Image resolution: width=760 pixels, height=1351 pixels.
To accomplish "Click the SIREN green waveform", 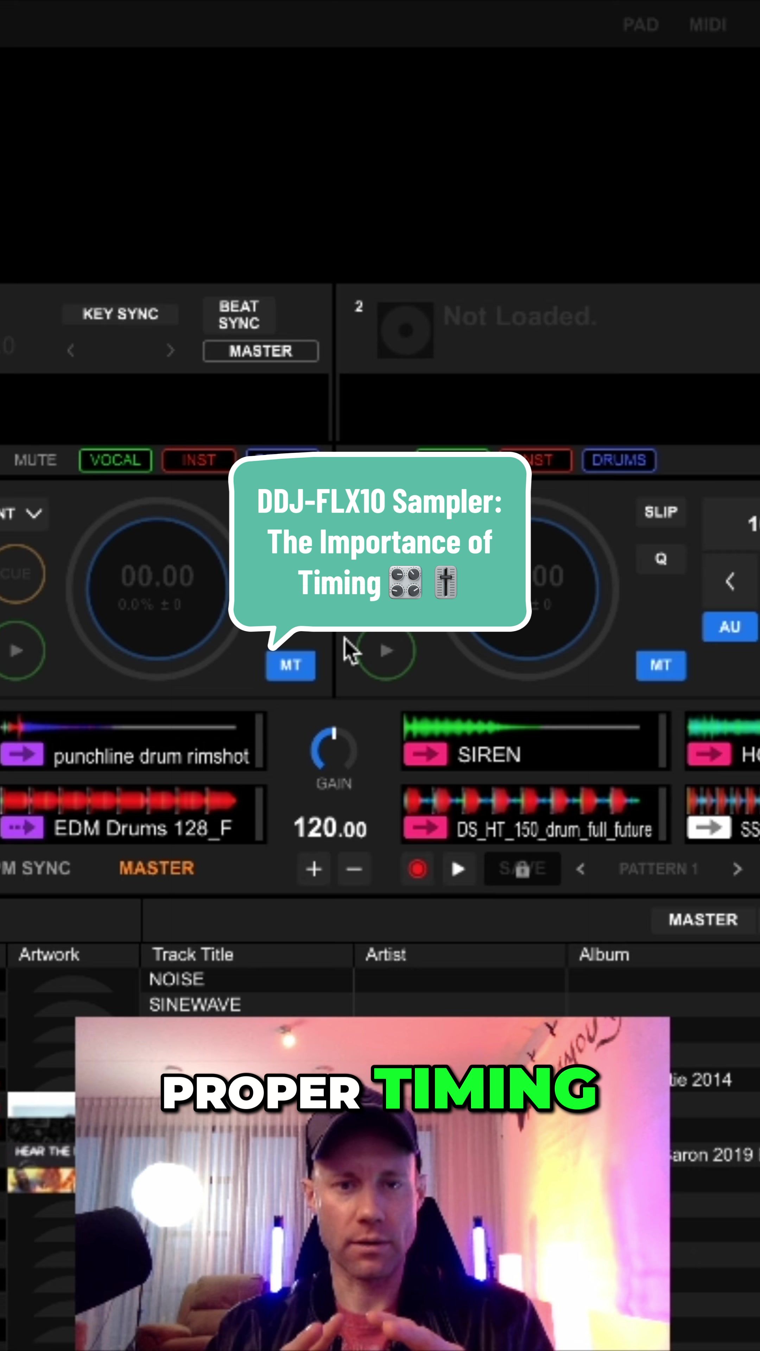I will [522, 727].
